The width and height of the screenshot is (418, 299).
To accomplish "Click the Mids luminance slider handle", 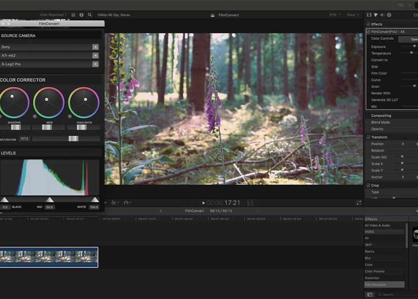I will tap(47, 127).
